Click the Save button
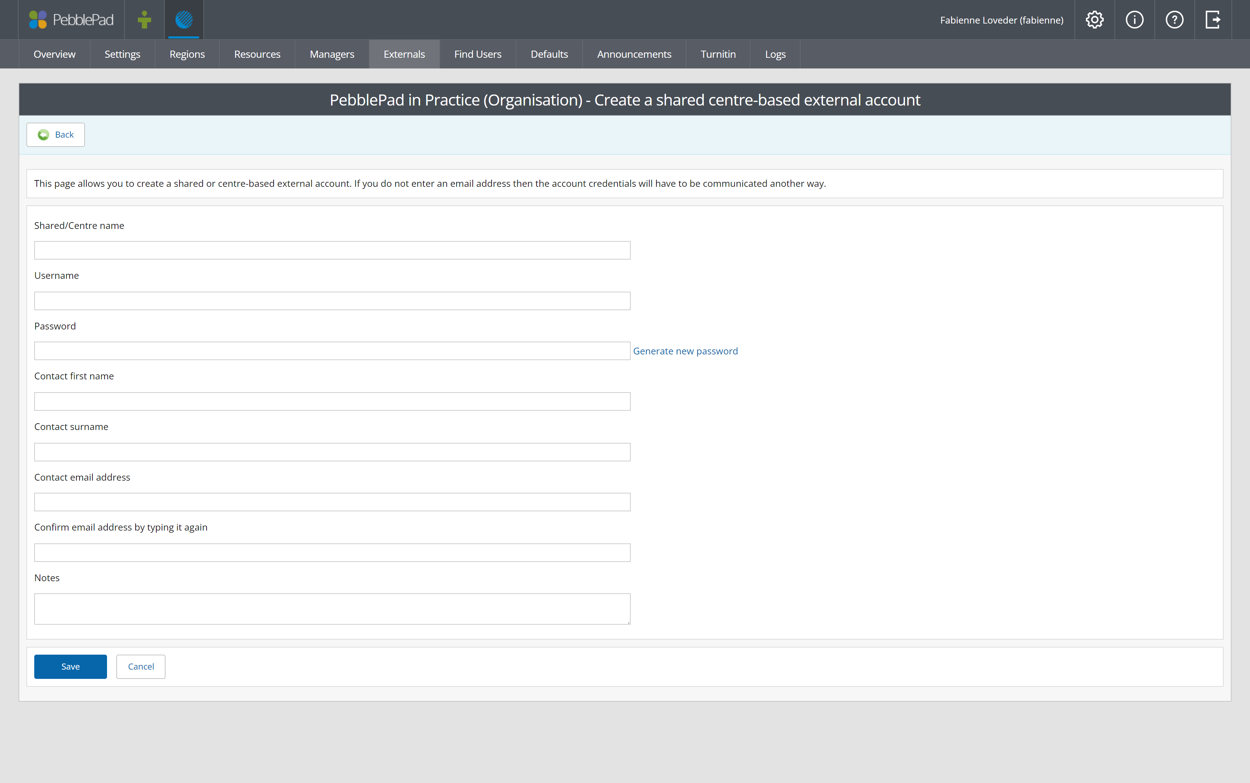The image size is (1250, 783). coord(70,666)
